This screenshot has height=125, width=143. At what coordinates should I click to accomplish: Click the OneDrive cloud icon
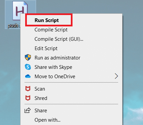pyautogui.click(x=28, y=77)
